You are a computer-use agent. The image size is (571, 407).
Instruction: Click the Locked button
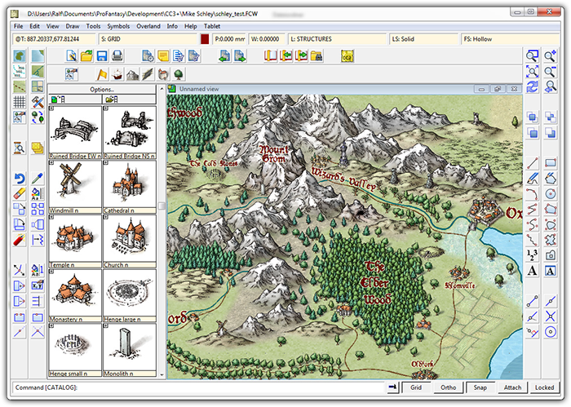point(544,387)
